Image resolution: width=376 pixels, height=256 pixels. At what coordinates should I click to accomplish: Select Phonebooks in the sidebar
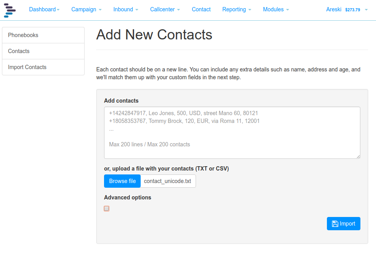pos(43,35)
